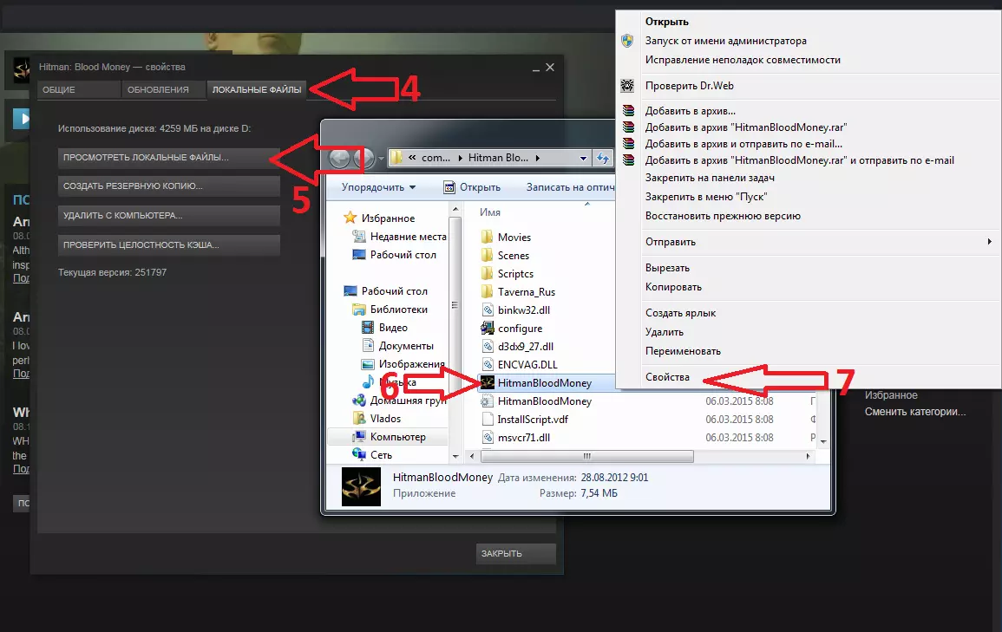The height and width of the screenshot is (632, 1002).
Task: Click the Документы library icon
Action: click(x=368, y=345)
